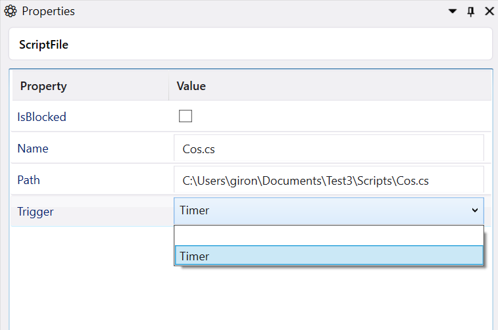Image resolution: width=498 pixels, height=330 pixels.
Task: Click the Value column header
Action: (x=330, y=86)
